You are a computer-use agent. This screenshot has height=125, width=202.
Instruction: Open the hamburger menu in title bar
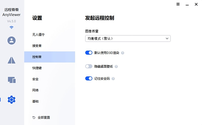(x=178, y=4)
